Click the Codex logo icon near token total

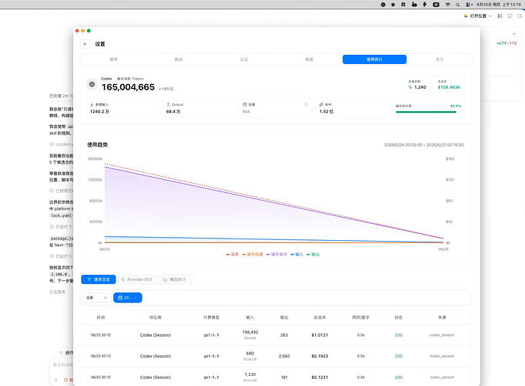(92, 84)
